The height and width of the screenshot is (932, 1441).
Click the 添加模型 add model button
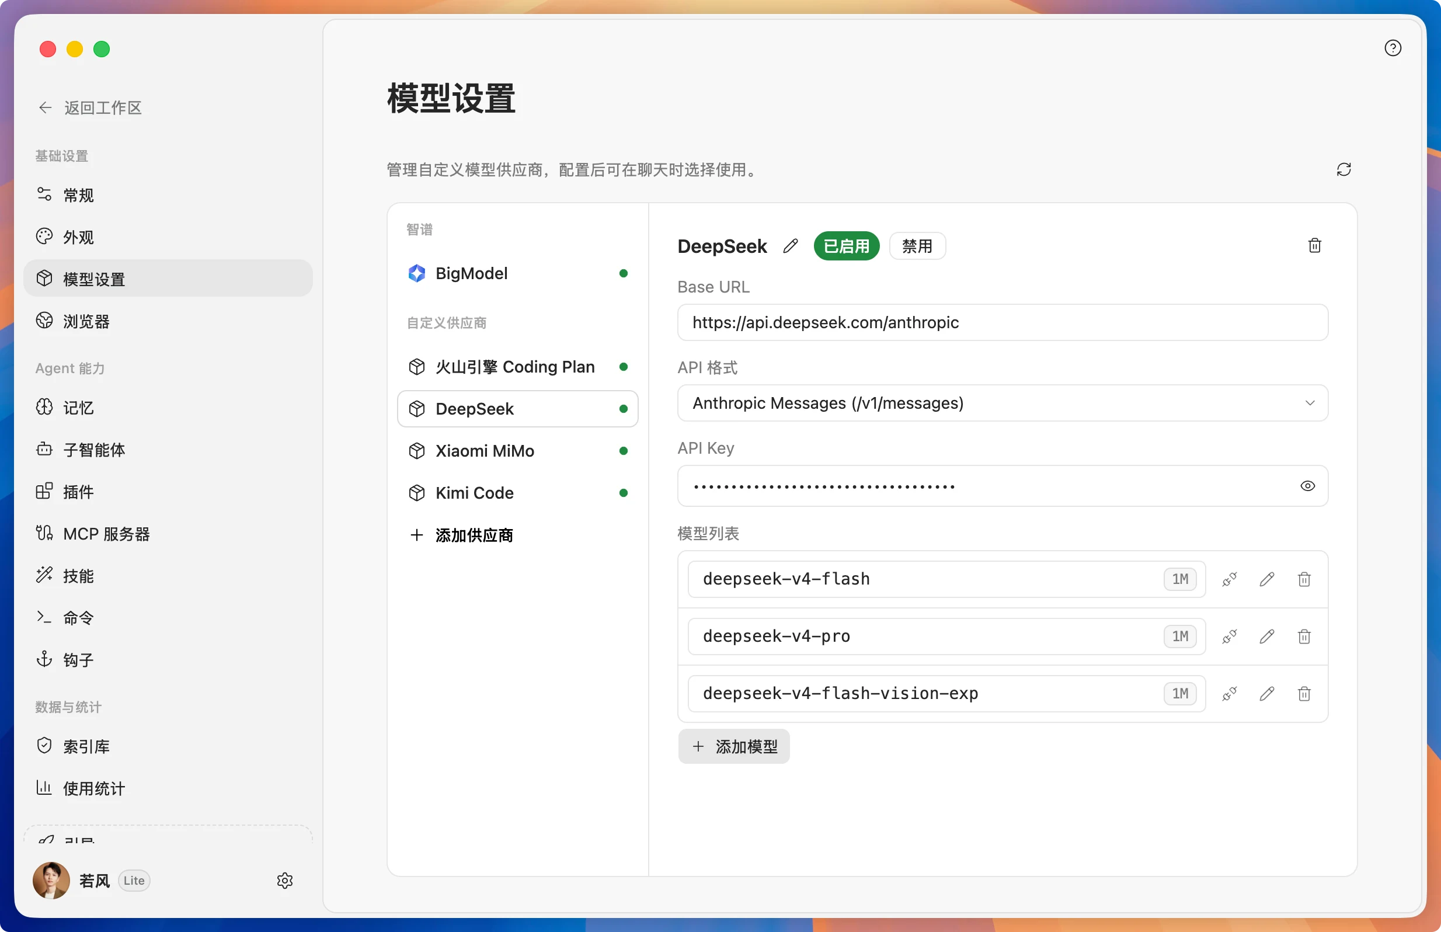click(734, 746)
